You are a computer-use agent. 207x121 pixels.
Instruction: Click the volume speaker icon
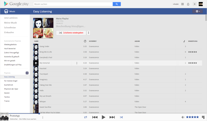click(x=183, y=117)
